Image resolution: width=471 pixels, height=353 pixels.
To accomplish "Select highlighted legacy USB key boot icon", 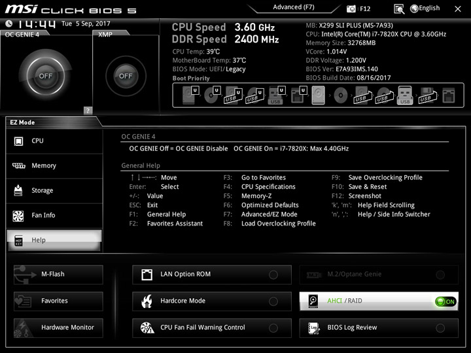I will [405, 95].
